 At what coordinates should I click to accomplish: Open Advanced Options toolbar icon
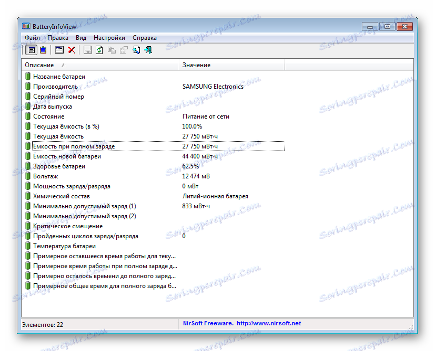59,50
